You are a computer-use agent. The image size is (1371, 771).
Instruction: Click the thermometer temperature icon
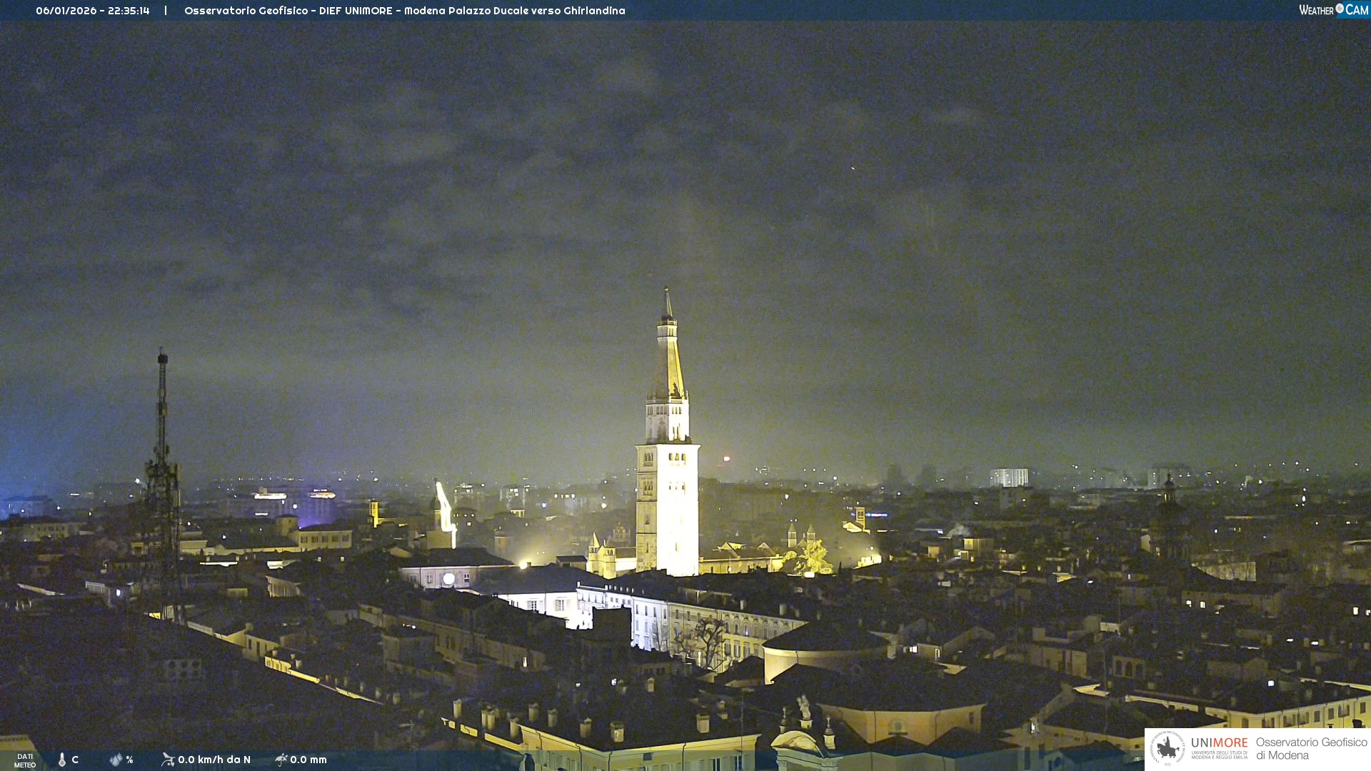(x=62, y=760)
